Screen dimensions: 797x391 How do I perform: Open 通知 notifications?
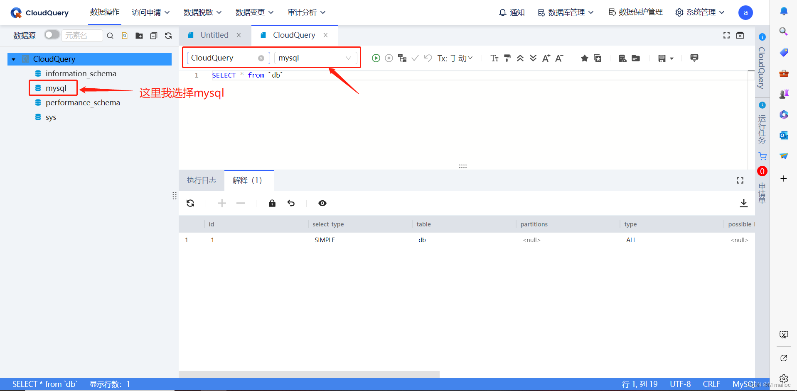(512, 12)
